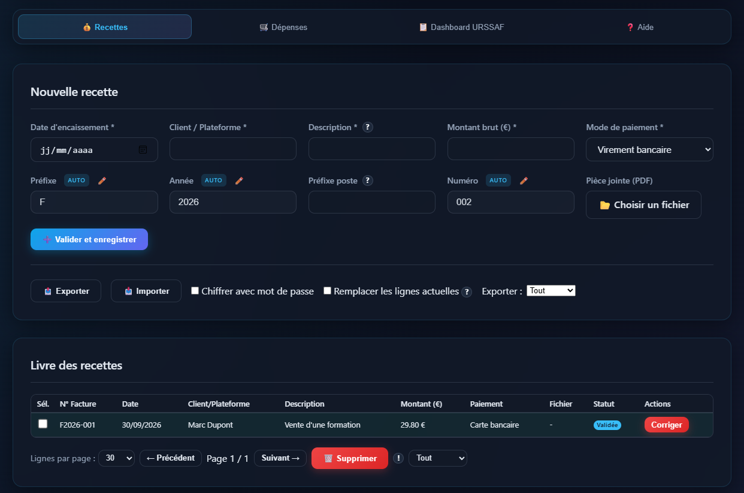Change Lignes par page dropdown

pos(116,458)
